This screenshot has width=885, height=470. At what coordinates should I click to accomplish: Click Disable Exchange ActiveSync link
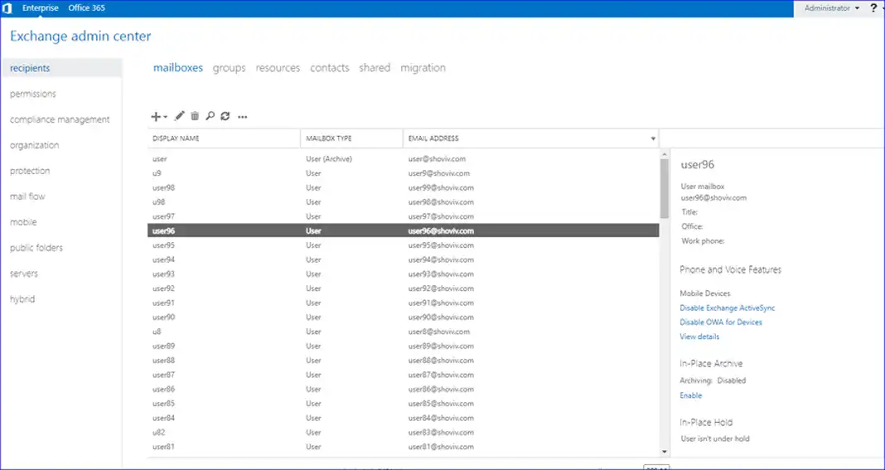pos(727,308)
